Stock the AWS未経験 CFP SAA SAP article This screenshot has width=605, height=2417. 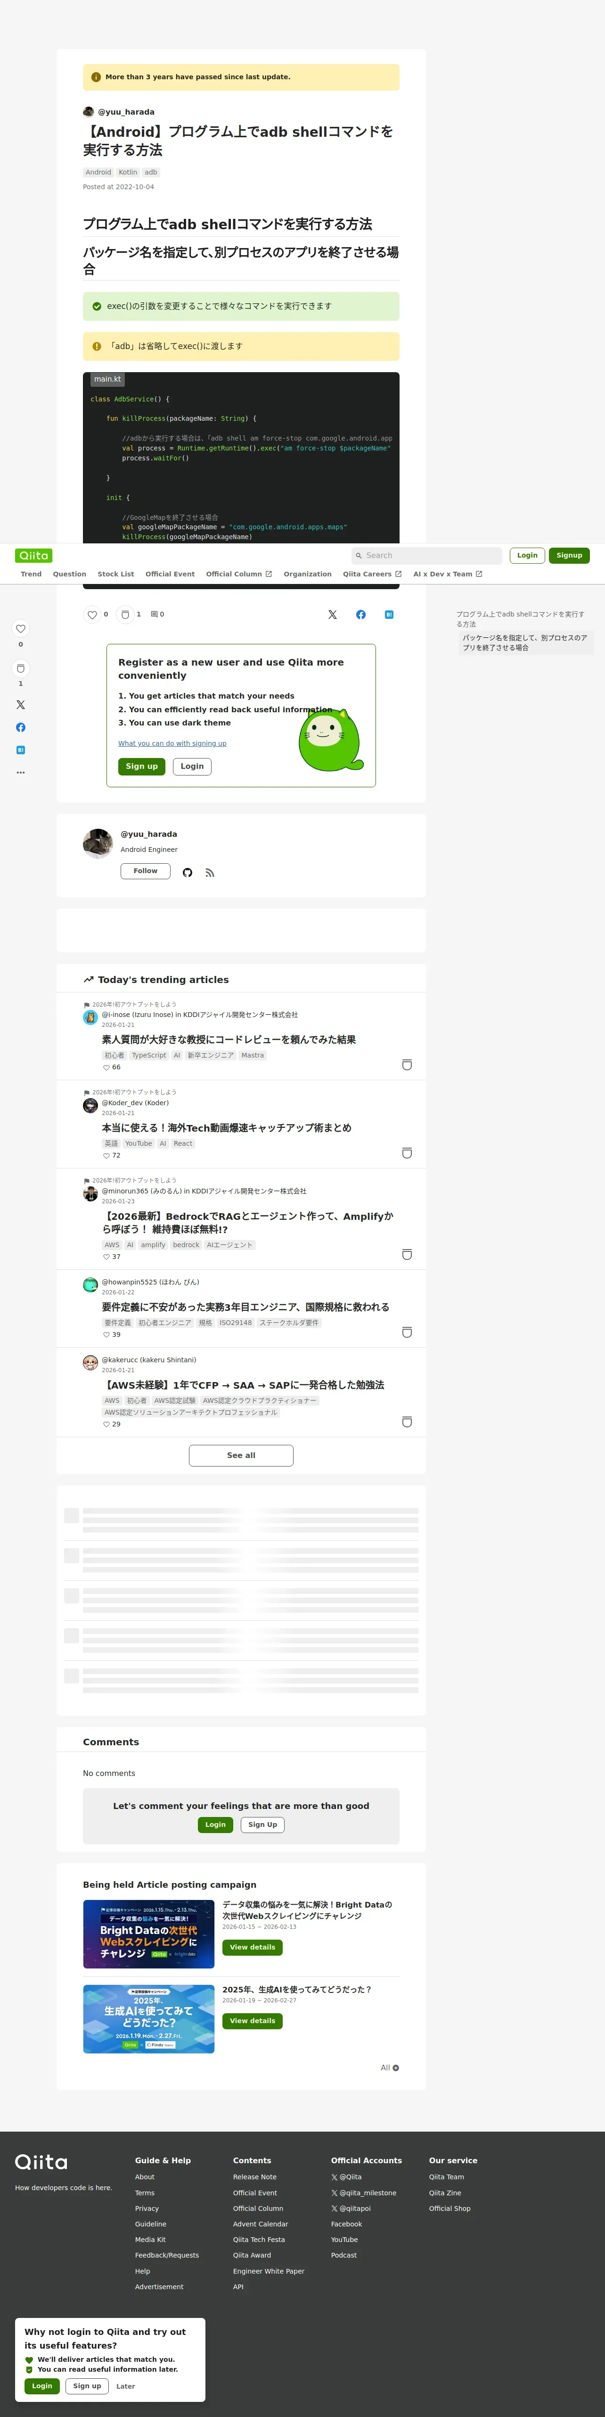[x=407, y=1423]
